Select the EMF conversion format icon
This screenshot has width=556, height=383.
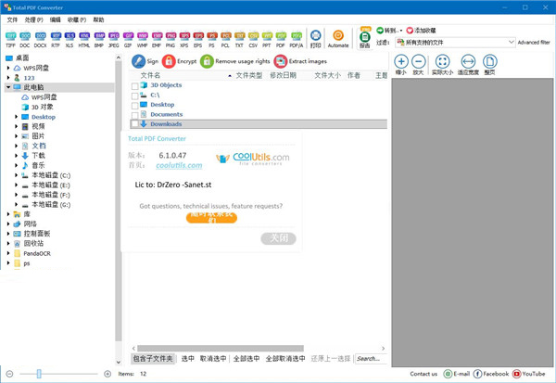point(157,39)
